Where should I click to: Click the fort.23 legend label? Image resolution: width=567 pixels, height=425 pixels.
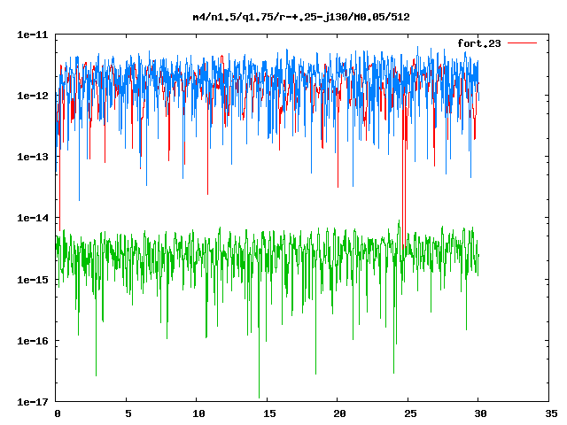point(479,43)
